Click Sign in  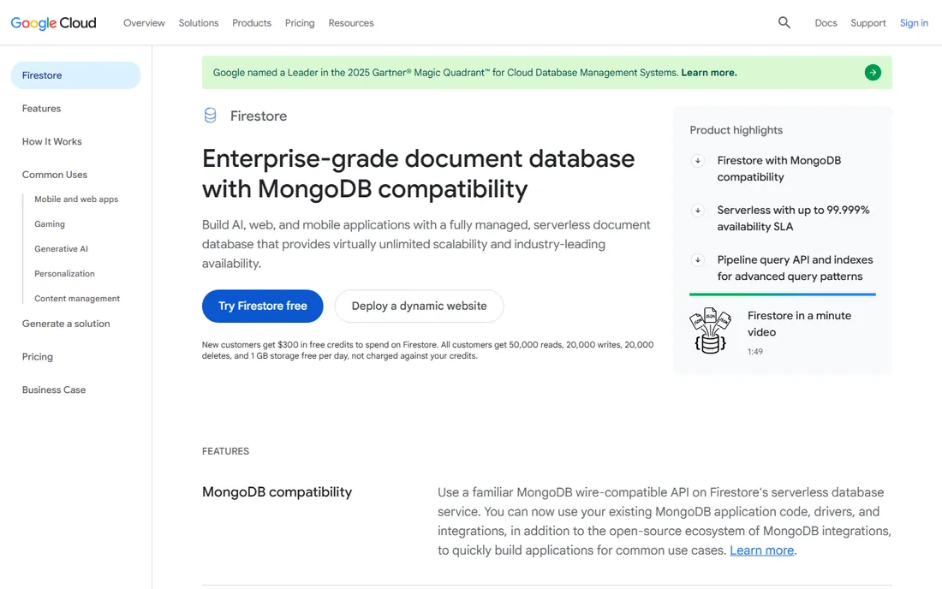tap(914, 23)
